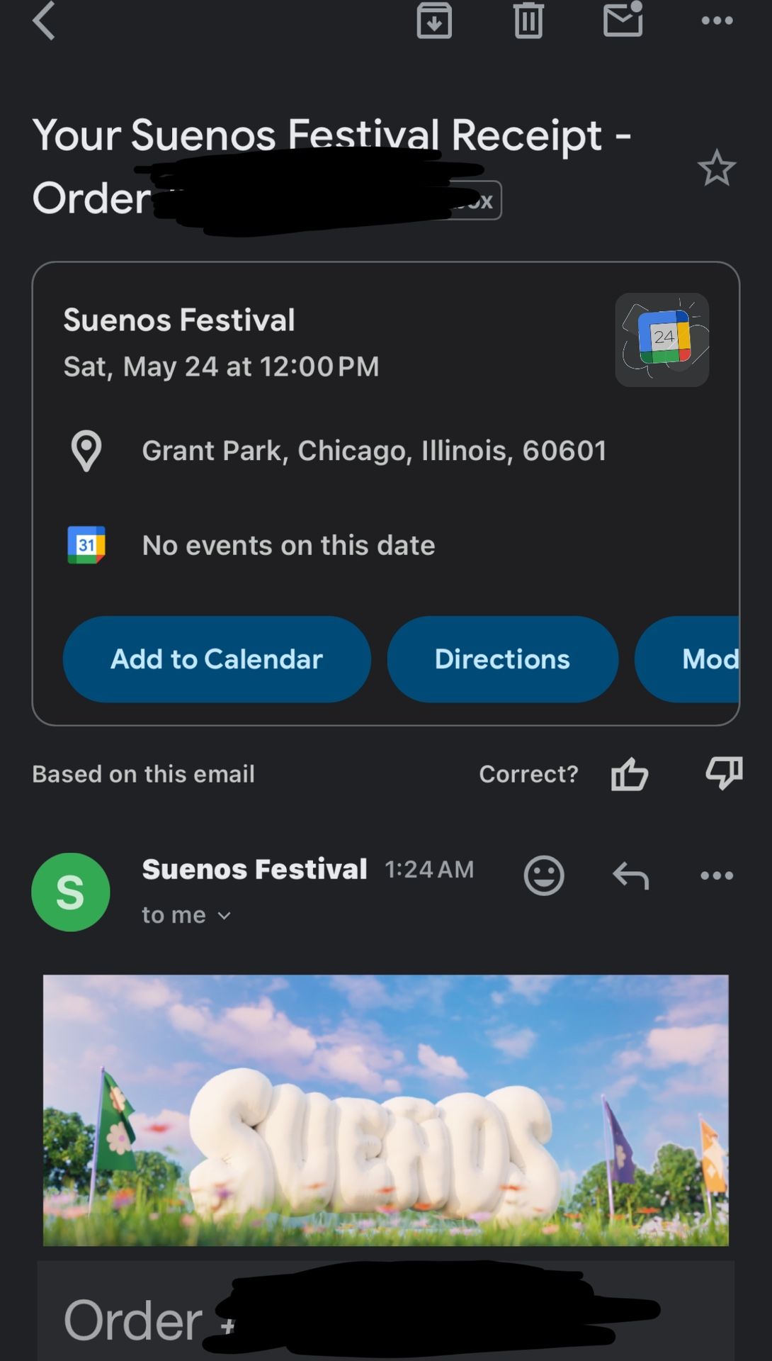772x1361 pixels.
Task: Add the festival event to Calendar
Action: tap(217, 659)
